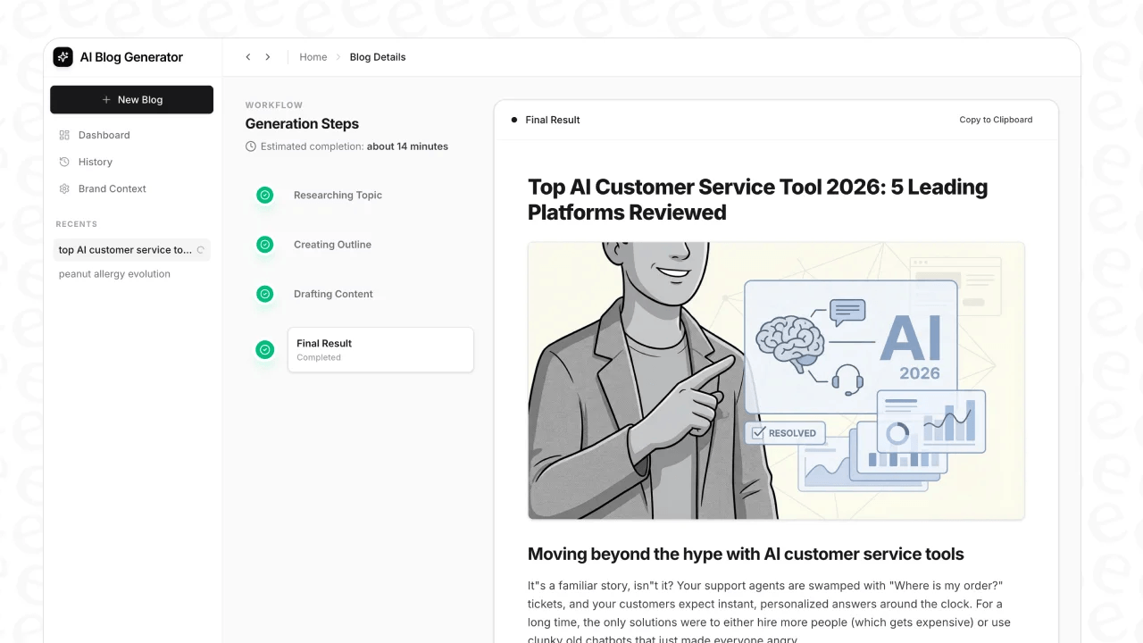The width and height of the screenshot is (1143, 643).
Task: Click Copy to Clipboard
Action: point(995,119)
